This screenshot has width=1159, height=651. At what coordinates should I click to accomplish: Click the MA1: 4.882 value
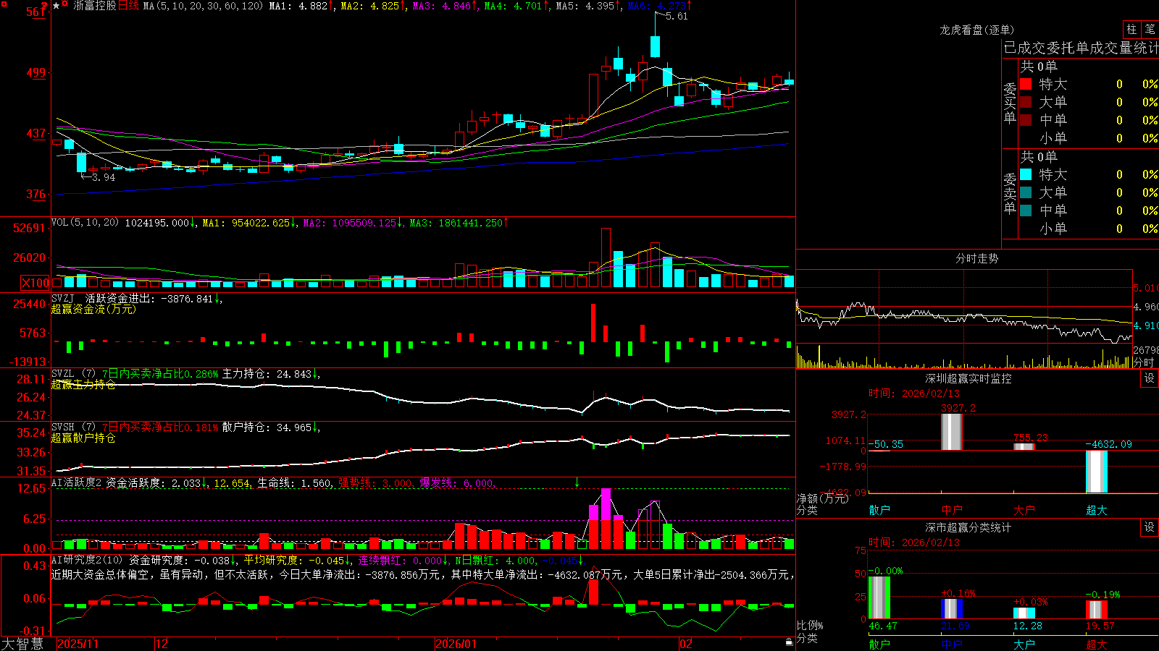click(x=298, y=6)
